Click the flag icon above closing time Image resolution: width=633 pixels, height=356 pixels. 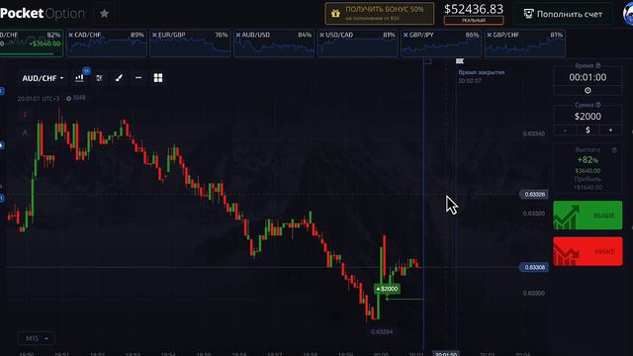pyautogui.click(x=459, y=61)
